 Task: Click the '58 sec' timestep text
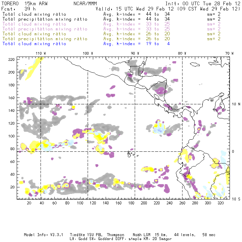coord(209,235)
